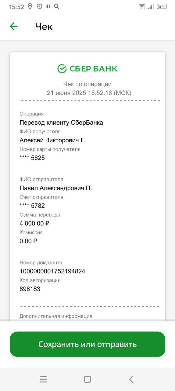Tap the alarm clock status icon
Screen dimensions: 175x391
click(40, 6)
